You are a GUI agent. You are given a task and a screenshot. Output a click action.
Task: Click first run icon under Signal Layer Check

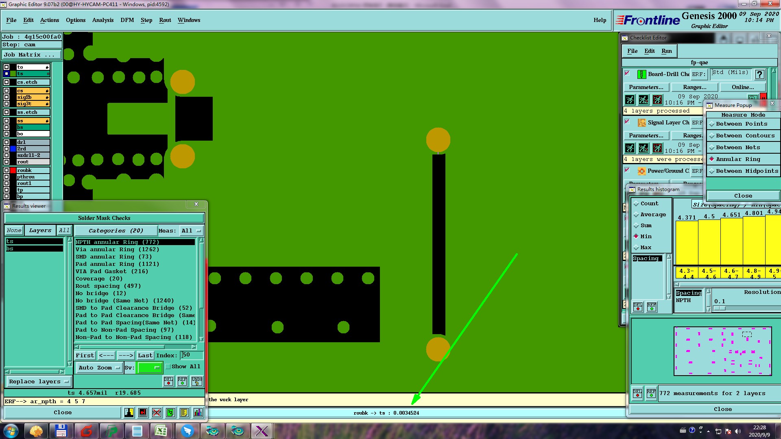[630, 148]
